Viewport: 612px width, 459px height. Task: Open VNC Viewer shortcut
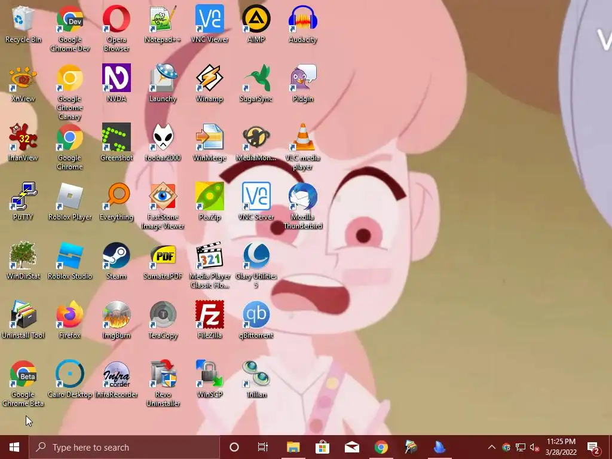210,24
